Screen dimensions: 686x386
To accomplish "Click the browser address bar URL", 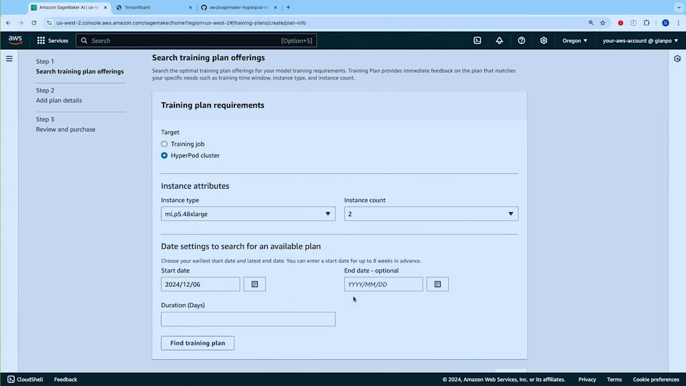I will coord(181,23).
